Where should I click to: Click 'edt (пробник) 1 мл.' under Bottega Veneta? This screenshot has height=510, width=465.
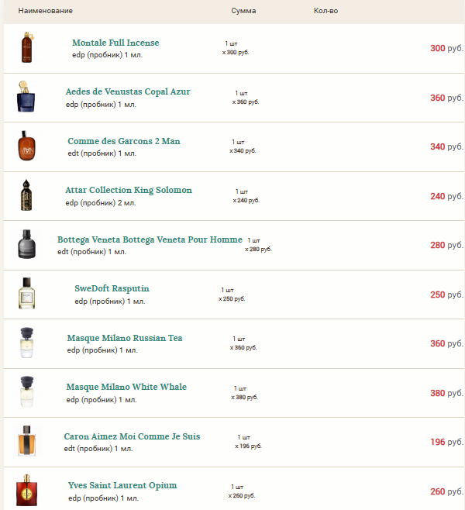coord(91,252)
